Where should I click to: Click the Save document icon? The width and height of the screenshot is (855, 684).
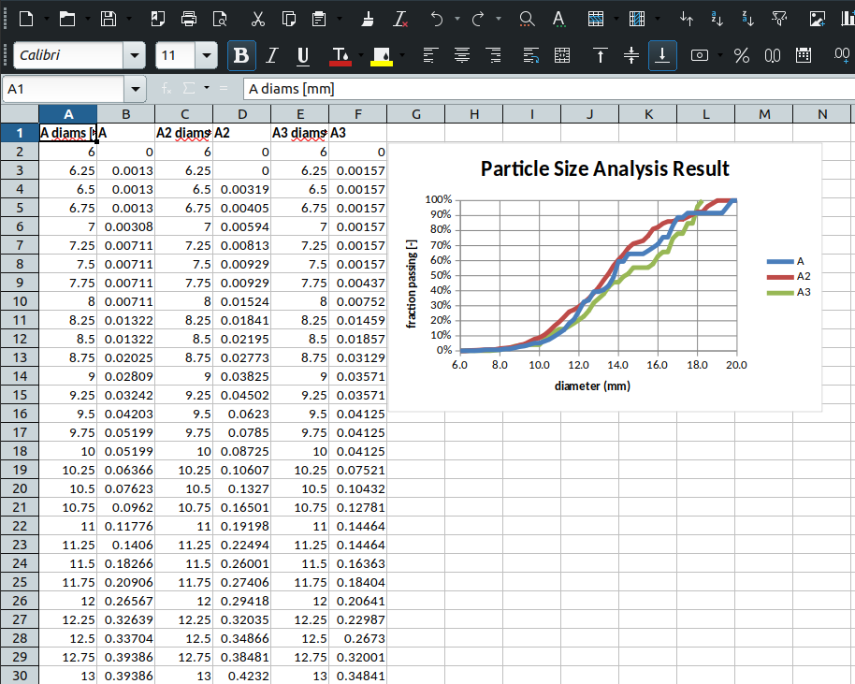tap(109, 19)
